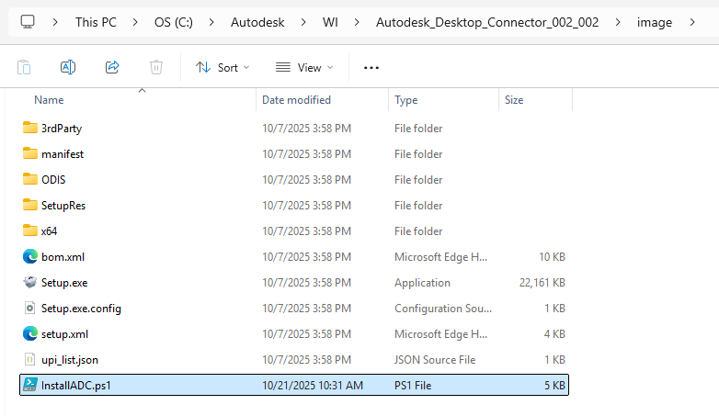This screenshot has width=719, height=416.
Task: Click the Rename toolbar icon
Action: coord(68,67)
